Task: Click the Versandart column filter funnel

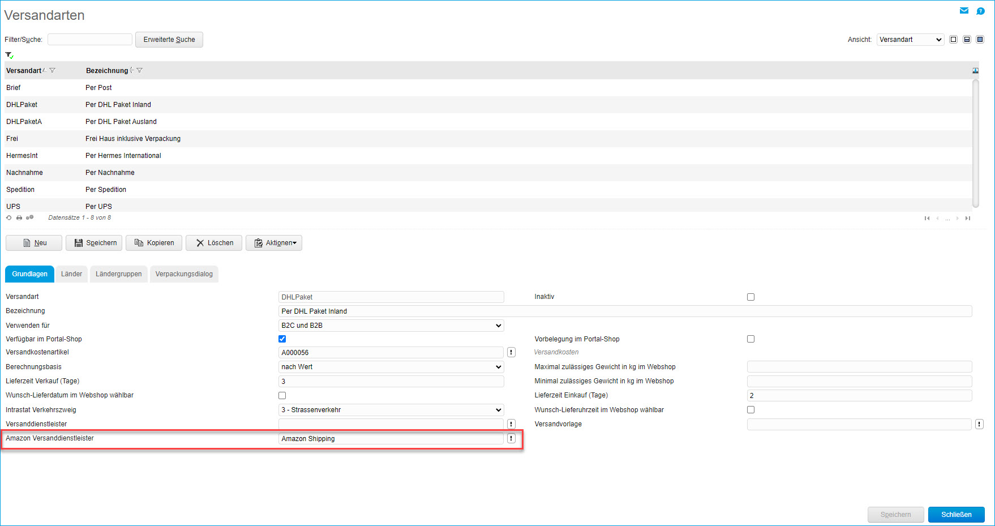Action: (53, 71)
